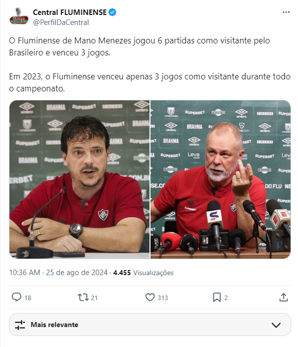The width and height of the screenshot is (298, 347).
Task: Expand the Mais relevante sorting dropdown
Action: [150, 325]
